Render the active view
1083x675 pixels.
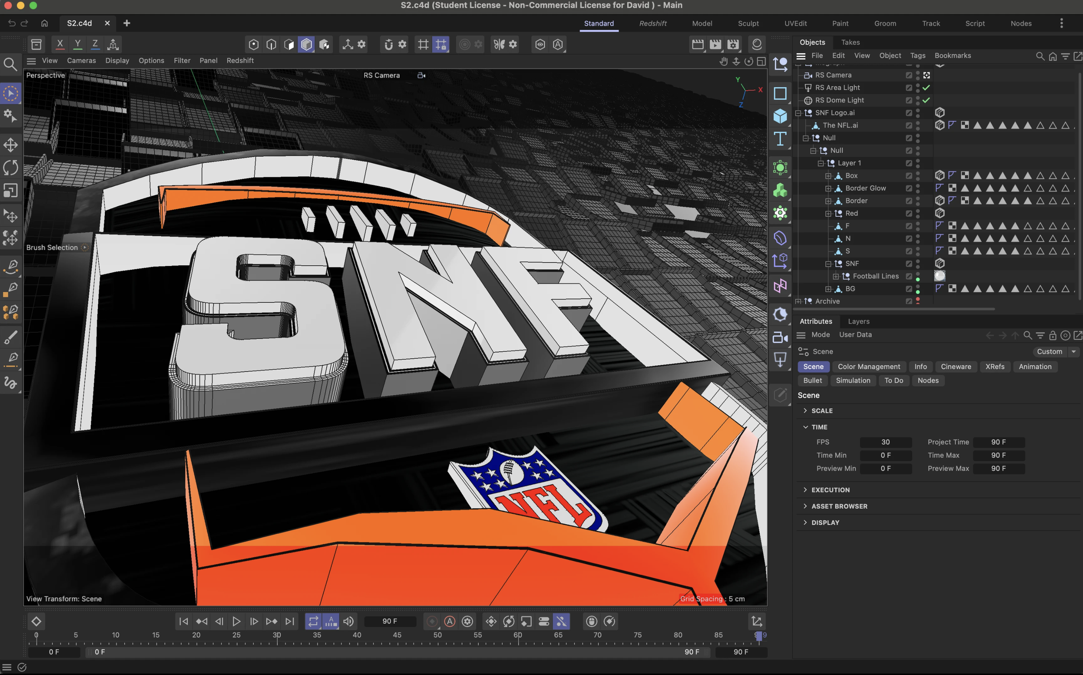click(x=697, y=44)
